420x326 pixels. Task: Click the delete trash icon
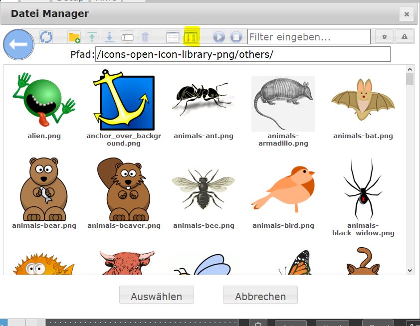[145, 37]
